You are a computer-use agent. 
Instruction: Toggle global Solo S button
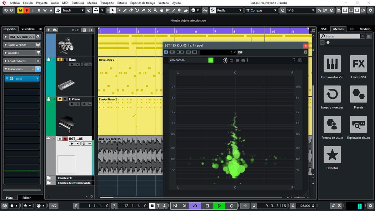pos(27,10)
